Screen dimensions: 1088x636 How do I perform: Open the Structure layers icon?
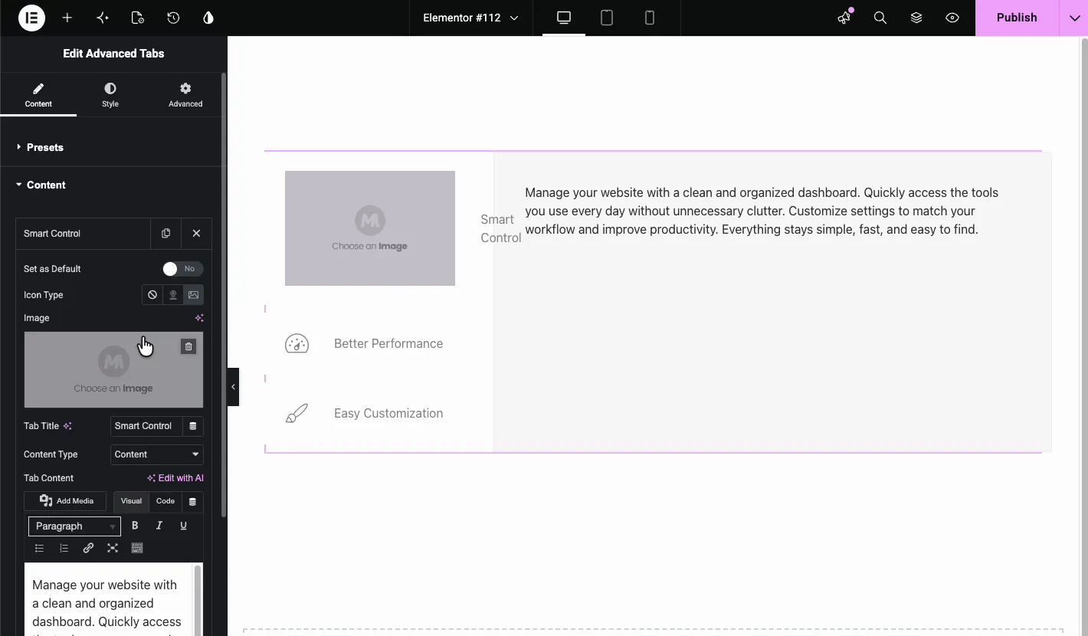[x=916, y=18]
